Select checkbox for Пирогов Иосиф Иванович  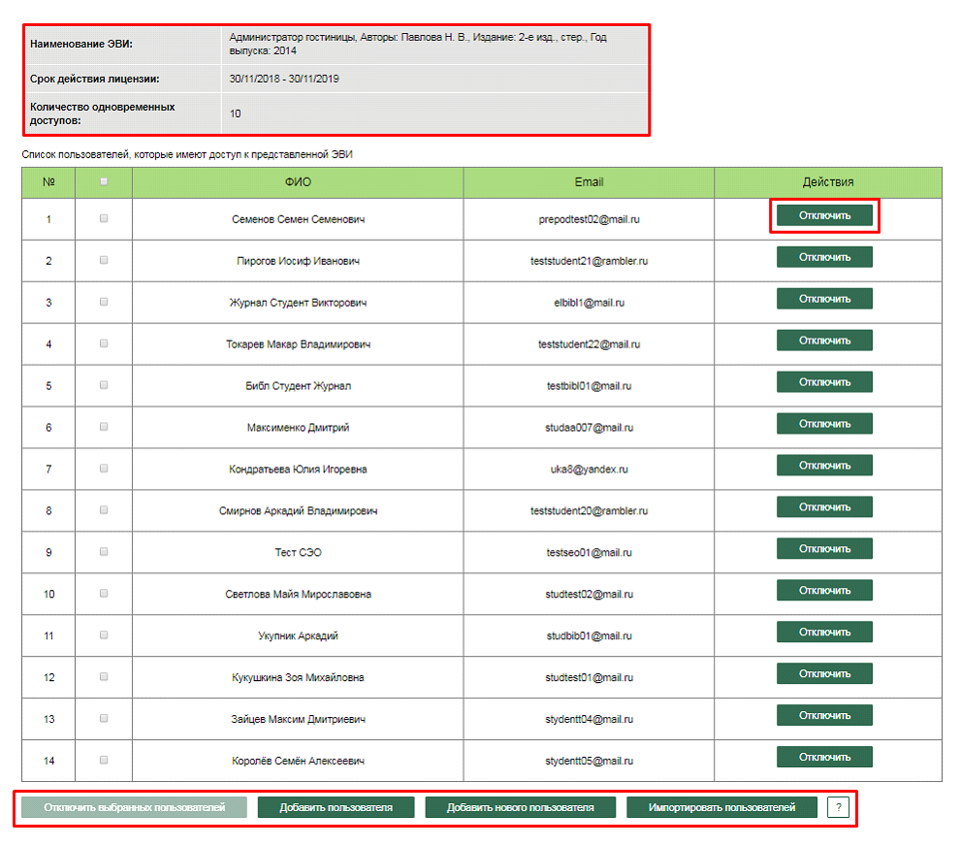tap(104, 260)
